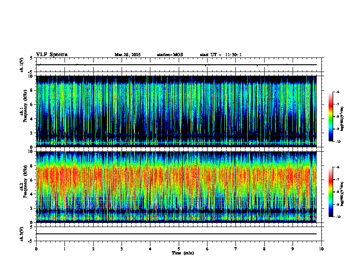The image size is (362, 279).
Task: Click the "Time (min)" x-axis label
Action: coord(183,253)
